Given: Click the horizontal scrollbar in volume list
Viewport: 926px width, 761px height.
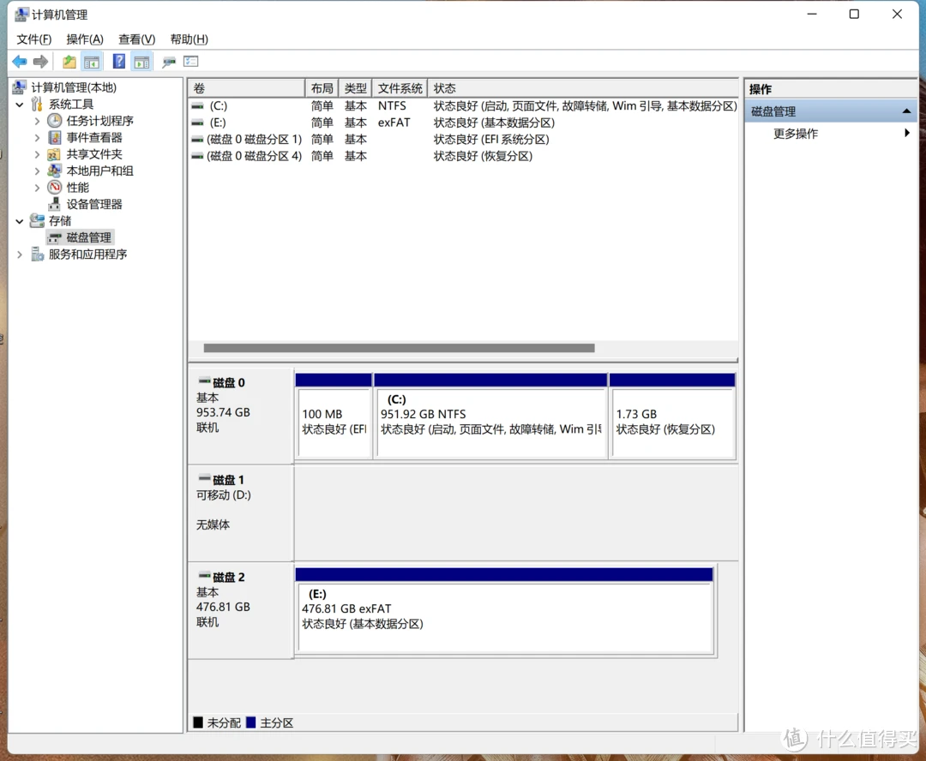Looking at the screenshot, I should click(x=399, y=348).
